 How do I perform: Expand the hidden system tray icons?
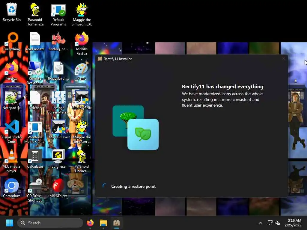(x=261, y=223)
